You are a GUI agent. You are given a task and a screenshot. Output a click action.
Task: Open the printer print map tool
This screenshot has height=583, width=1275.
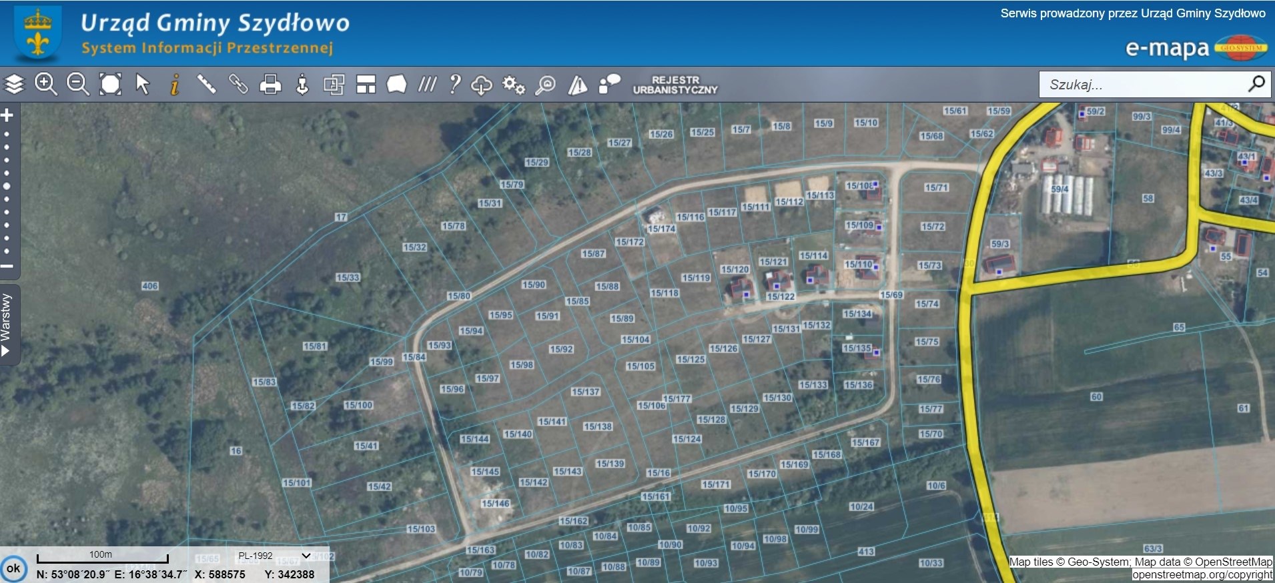pyautogui.click(x=270, y=85)
